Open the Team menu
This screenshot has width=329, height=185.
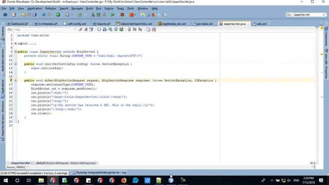tap(120, 9)
